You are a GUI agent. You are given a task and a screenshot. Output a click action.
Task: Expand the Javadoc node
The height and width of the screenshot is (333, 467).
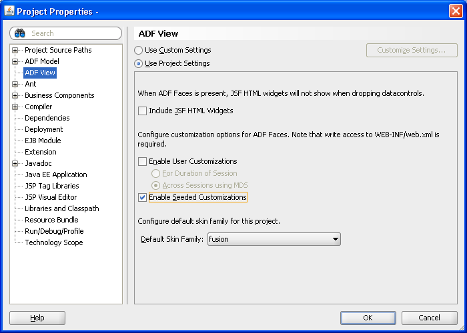pyautogui.click(x=15, y=164)
